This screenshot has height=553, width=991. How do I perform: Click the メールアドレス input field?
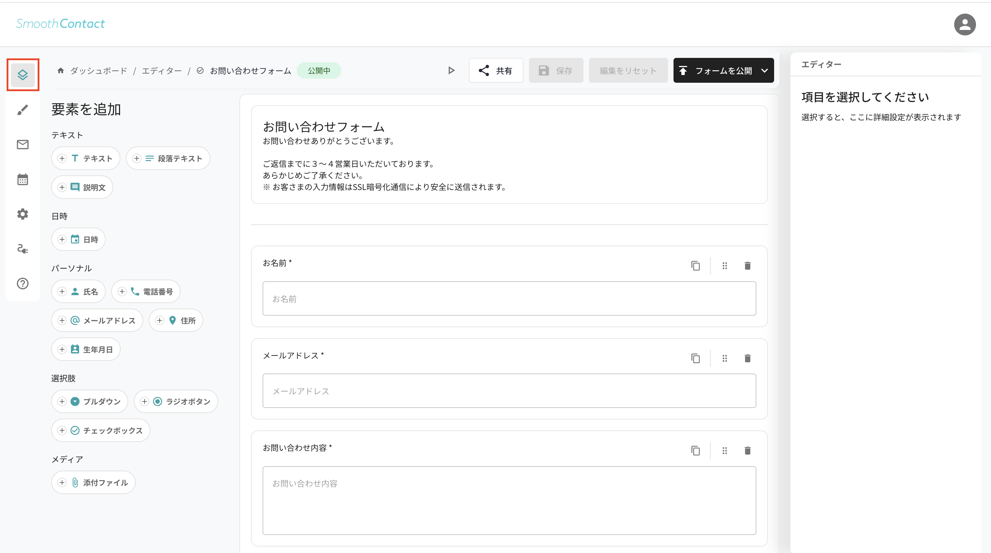(509, 391)
